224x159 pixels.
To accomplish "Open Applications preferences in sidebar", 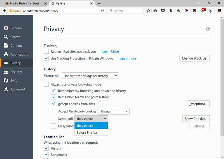I will coord(17,54).
